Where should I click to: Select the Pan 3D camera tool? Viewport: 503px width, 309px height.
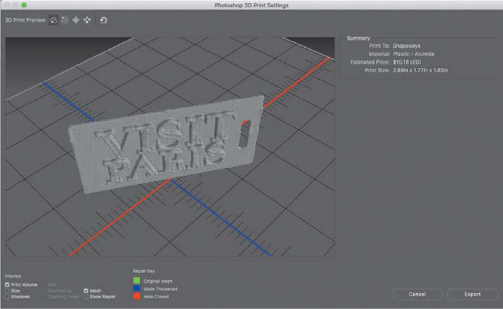[x=75, y=20]
